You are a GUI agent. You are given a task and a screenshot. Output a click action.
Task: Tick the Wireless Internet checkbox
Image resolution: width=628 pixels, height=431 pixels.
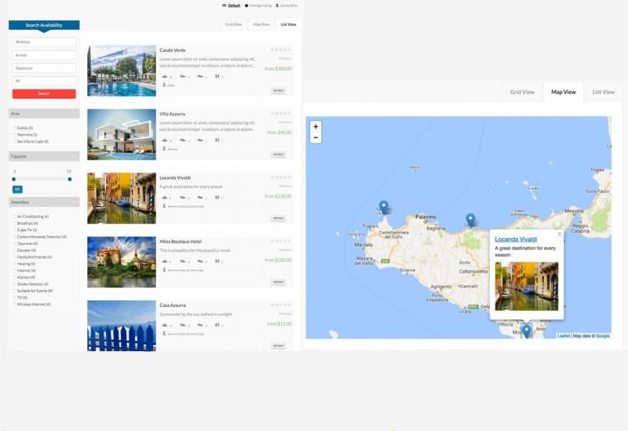tap(14, 304)
